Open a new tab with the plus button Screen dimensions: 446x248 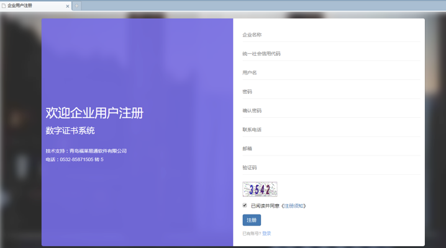click(x=77, y=6)
